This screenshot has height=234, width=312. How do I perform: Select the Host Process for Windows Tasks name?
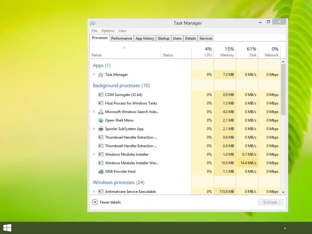click(x=131, y=103)
